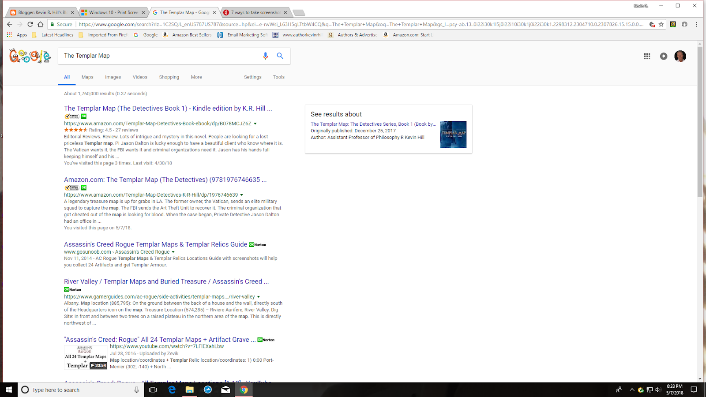Expand options for the gamerguides.com result

pos(258,297)
